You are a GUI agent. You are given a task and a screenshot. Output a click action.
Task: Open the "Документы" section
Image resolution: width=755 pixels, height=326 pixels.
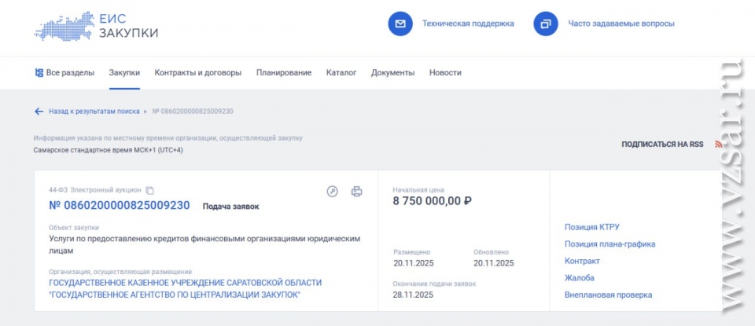[392, 73]
